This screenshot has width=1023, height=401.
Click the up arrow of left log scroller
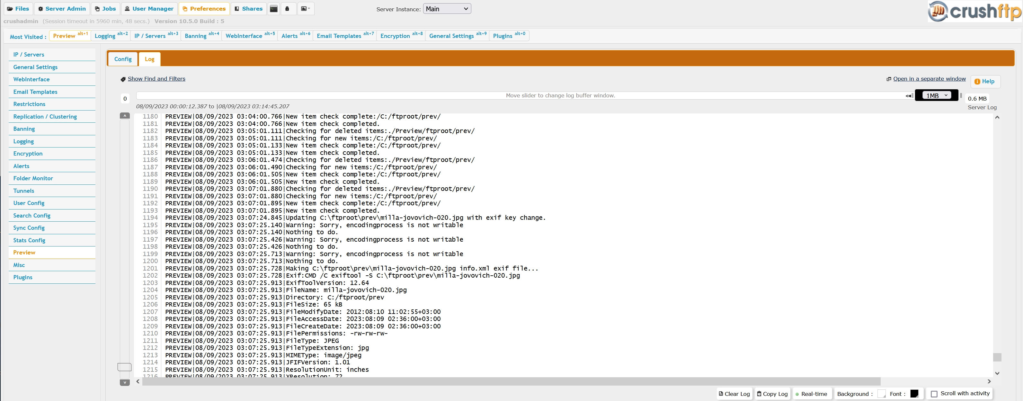(x=125, y=116)
